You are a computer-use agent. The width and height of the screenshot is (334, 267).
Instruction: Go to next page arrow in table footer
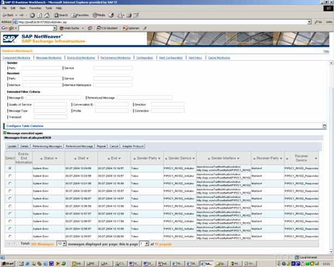pyautogui.click(x=15, y=244)
